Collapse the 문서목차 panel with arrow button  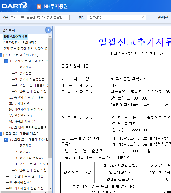pos(48,30)
